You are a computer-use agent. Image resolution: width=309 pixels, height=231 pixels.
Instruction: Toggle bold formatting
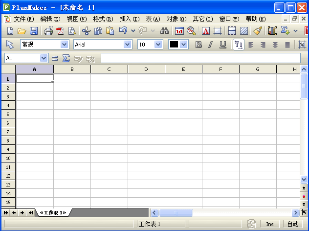pyautogui.click(x=199, y=45)
